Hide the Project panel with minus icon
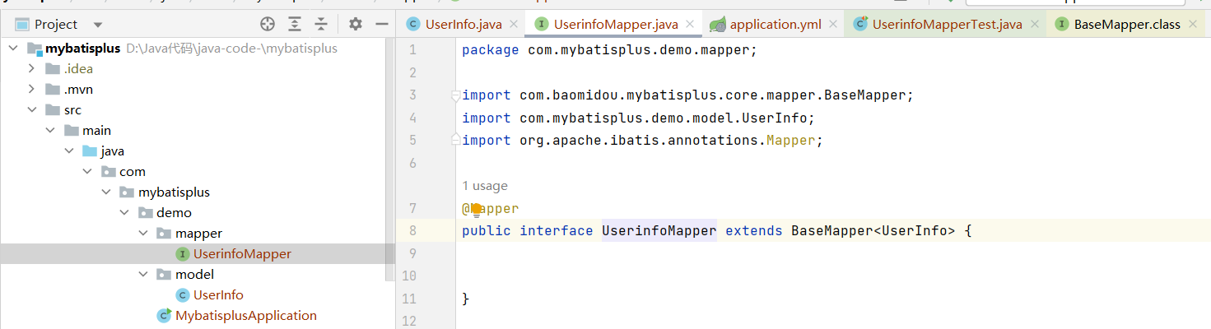This screenshot has height=329, width=1211. [x=381, y=24]
